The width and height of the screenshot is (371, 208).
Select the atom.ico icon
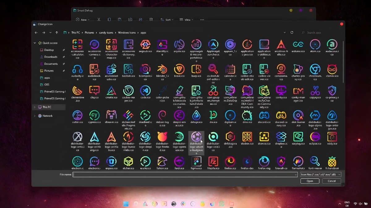pyautogui.click(x=315, y=46)
